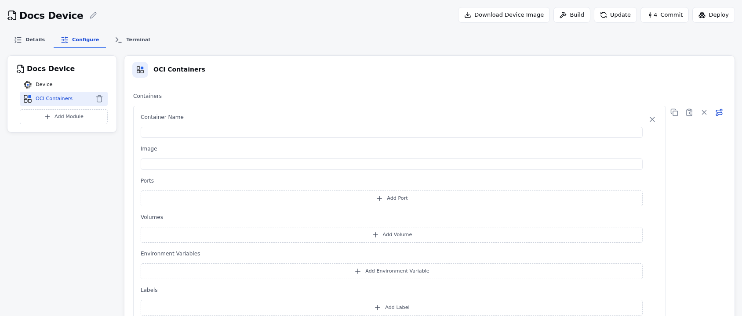
Task: Click the paste clipboard icon beside container
Action: [x=689, y=112]
